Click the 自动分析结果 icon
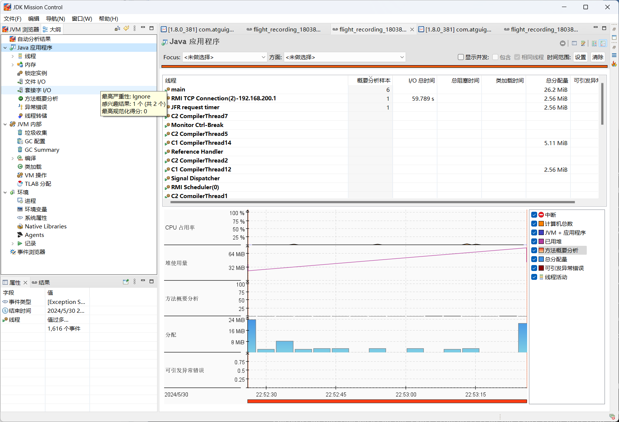The image size is (619, 422). tap(13, 39)
